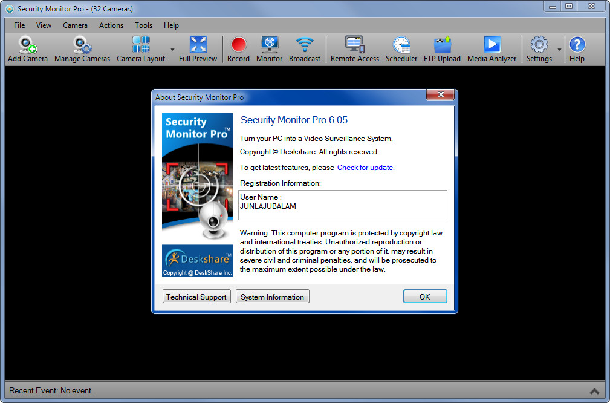Follow the Check for update link
Viewport: 610px width, 403px height.
(x=366, y=168)
